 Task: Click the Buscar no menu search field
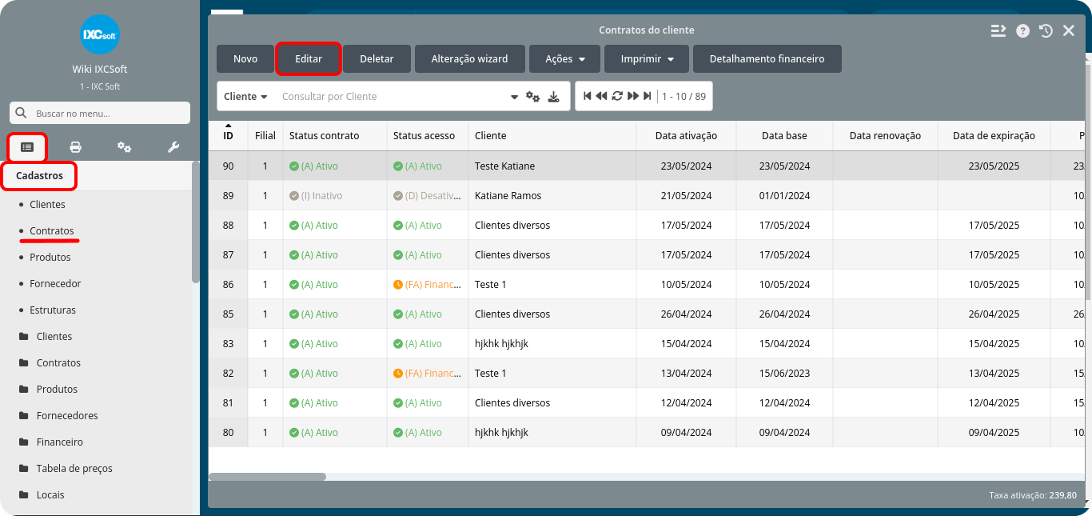pyautogui.click(x=100, y=113)
